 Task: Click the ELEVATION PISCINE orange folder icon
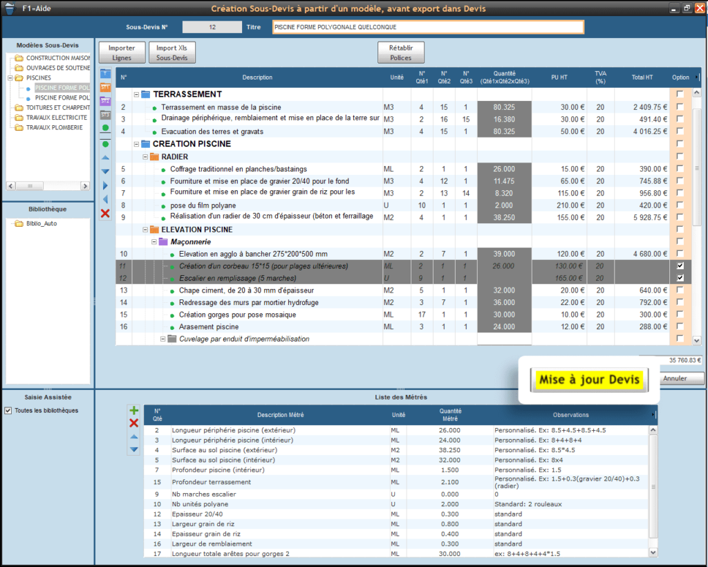pyautogui.click(x=154, y=230)
